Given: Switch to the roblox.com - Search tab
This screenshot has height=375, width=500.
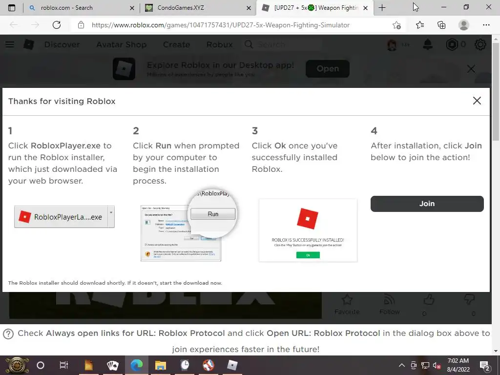Looking at the screenshot, I should [x=82, y=8].
